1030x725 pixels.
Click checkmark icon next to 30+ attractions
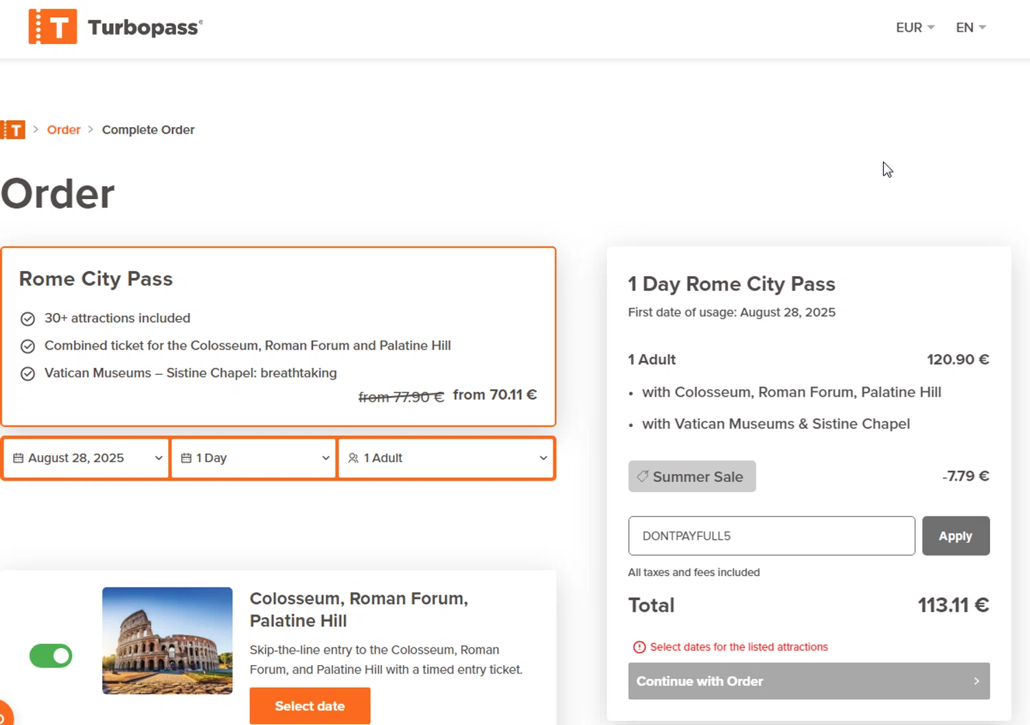(x=27, y=319)
